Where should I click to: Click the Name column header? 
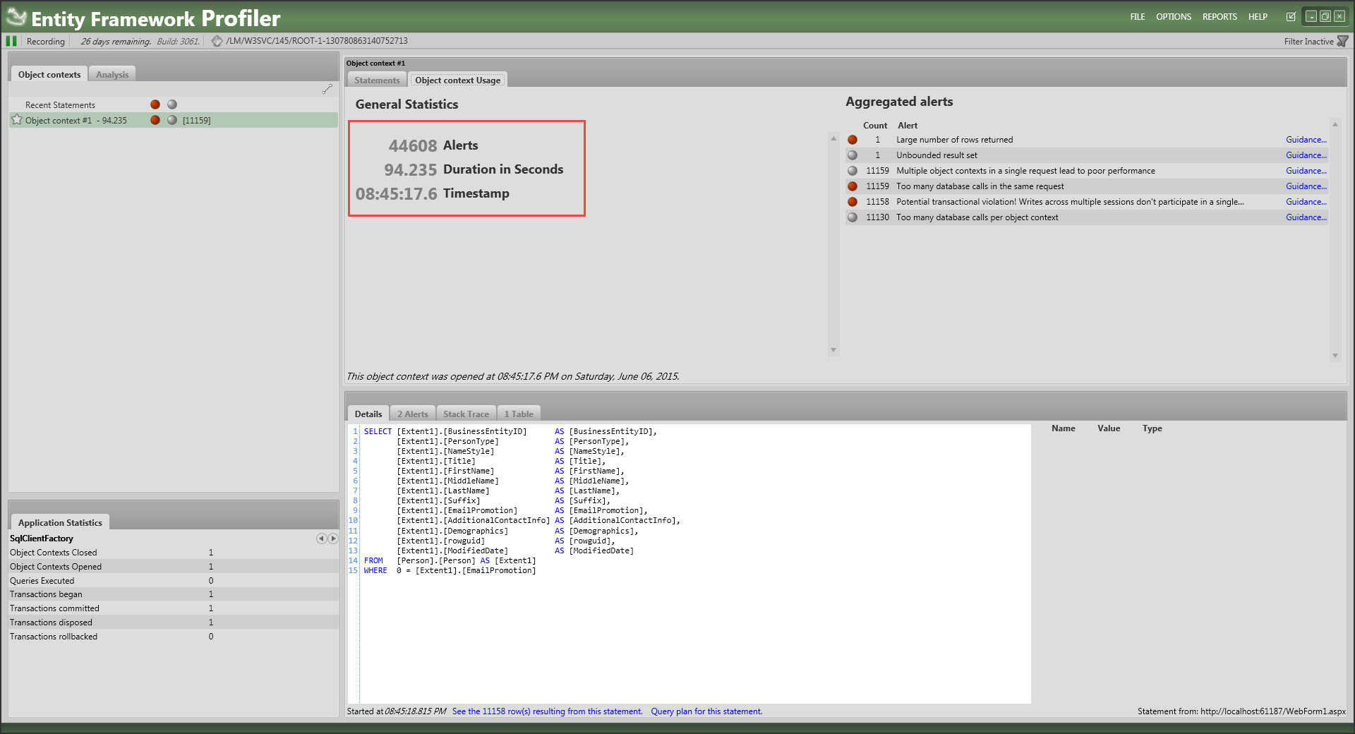[1064, 428]
